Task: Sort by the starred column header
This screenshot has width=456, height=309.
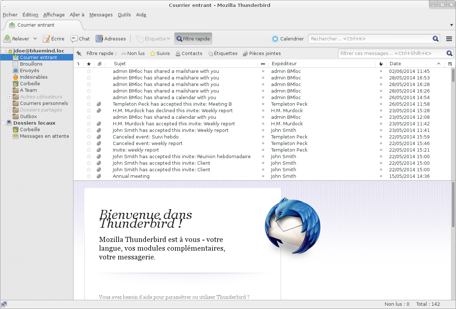Action: (x=89, y=64)
